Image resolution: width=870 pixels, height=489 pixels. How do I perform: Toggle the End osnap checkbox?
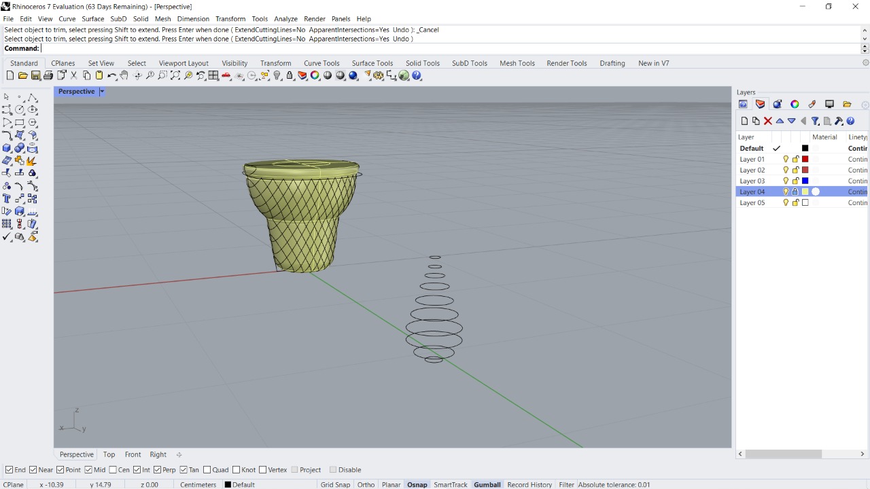9,470
